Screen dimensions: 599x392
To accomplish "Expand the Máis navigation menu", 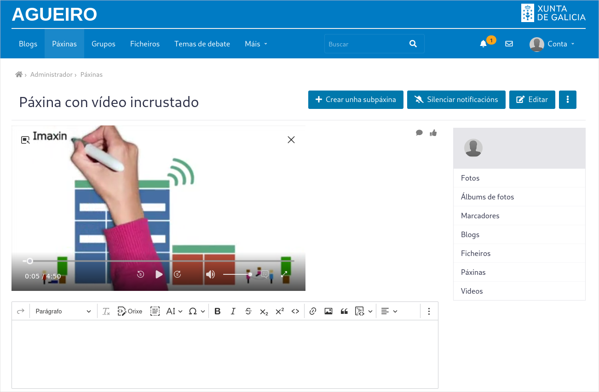I will pos(256,44).
